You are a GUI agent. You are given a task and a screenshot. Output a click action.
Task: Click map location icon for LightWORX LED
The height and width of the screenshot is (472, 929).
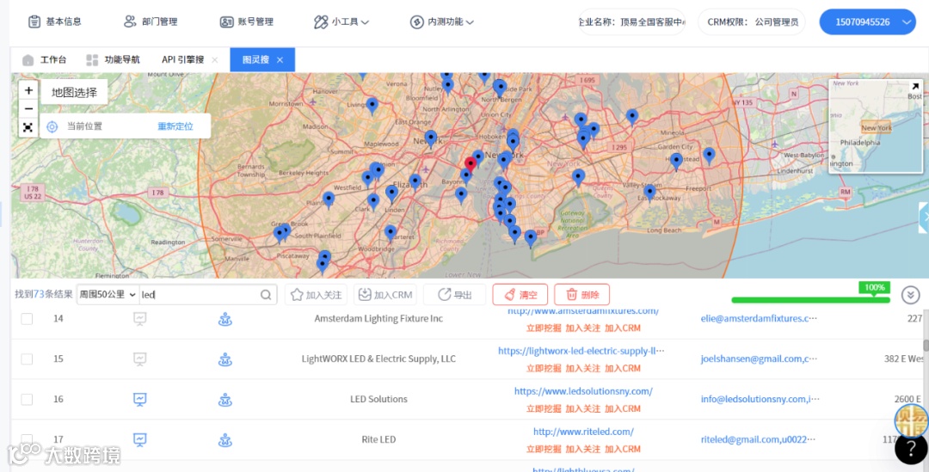[x=225, y=359]
